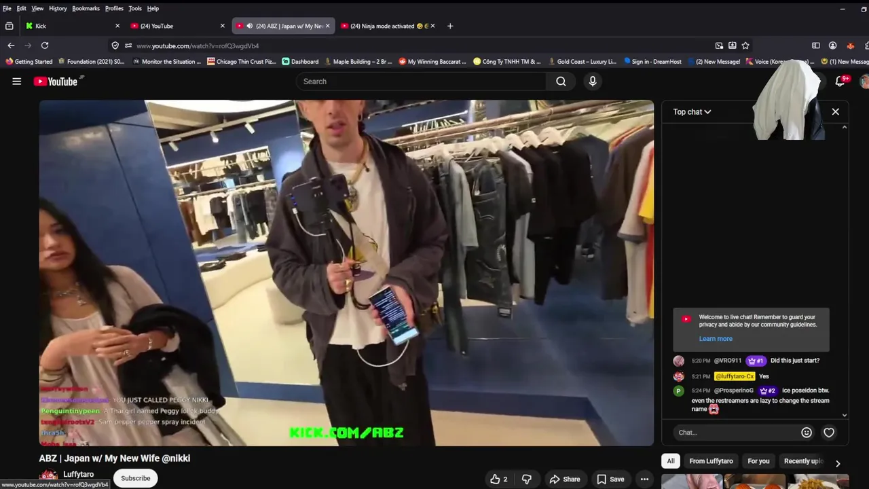The width and height of the screenshot is (869, 489).
Task: Open My Winning Baccarat bookmark
Action: (432, 62)
